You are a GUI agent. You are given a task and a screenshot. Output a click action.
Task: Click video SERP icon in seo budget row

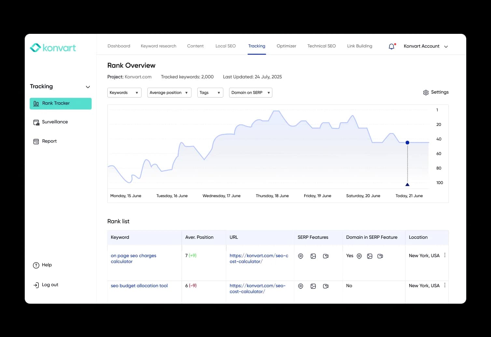click(x=326, y=286)
